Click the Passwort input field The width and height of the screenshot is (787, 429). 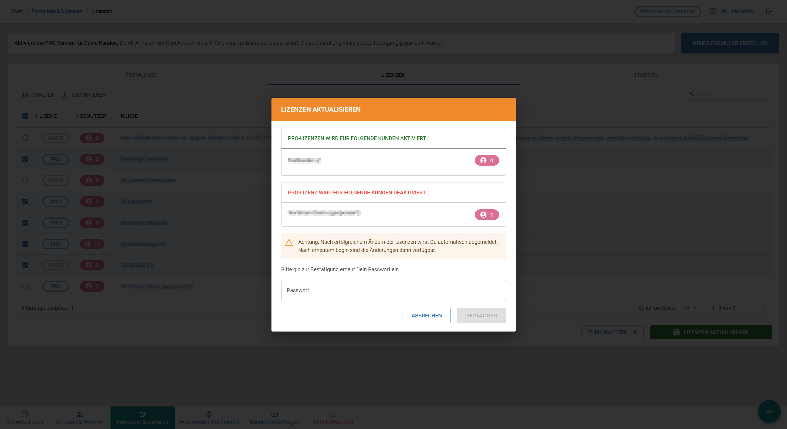pyautogui.click(x=393, y=290)
